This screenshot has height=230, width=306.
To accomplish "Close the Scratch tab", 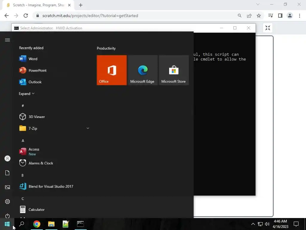I will 69,5.
